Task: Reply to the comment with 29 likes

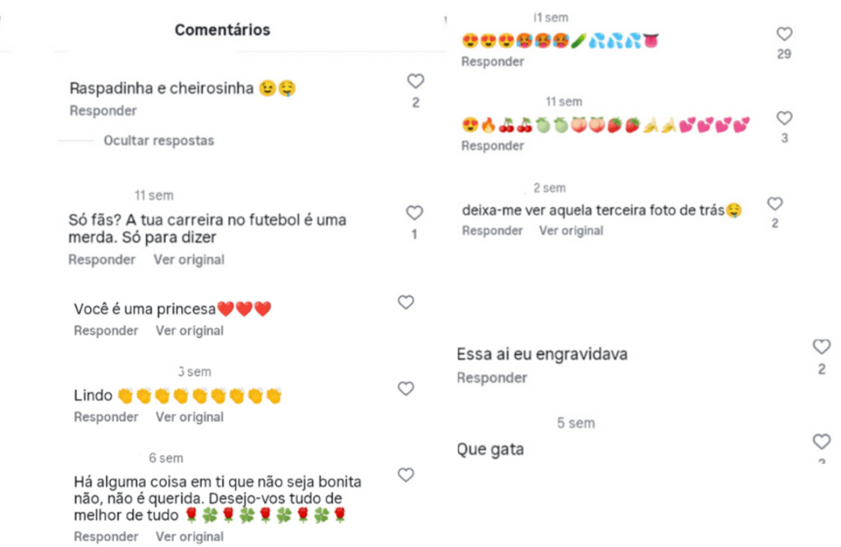Action: click(x=493, y=62)
